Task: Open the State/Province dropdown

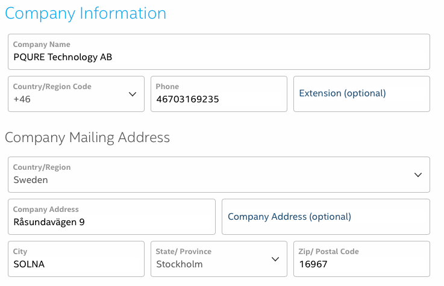Action: (x=219, y=259)
